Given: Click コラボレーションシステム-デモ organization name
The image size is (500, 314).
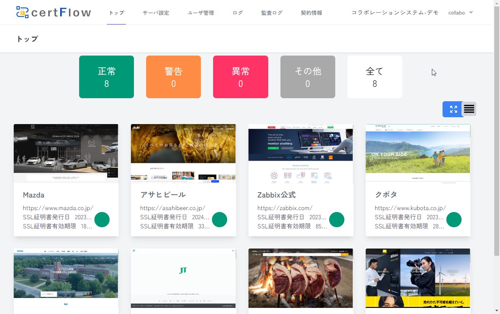Looking at the screenshot, I should (x=395, y=13).
